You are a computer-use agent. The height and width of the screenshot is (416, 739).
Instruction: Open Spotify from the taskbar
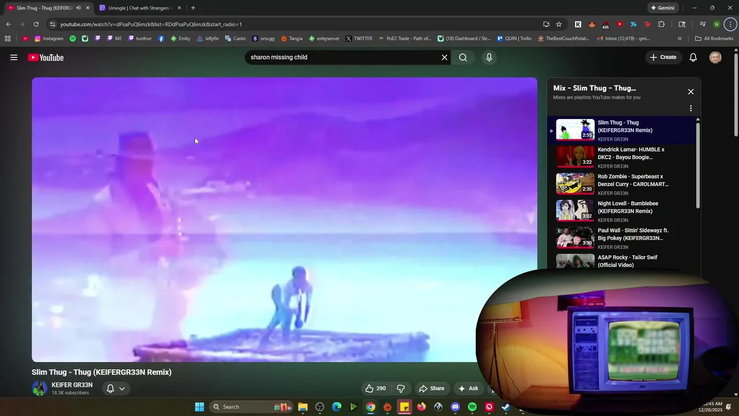(x=472, y=407)
